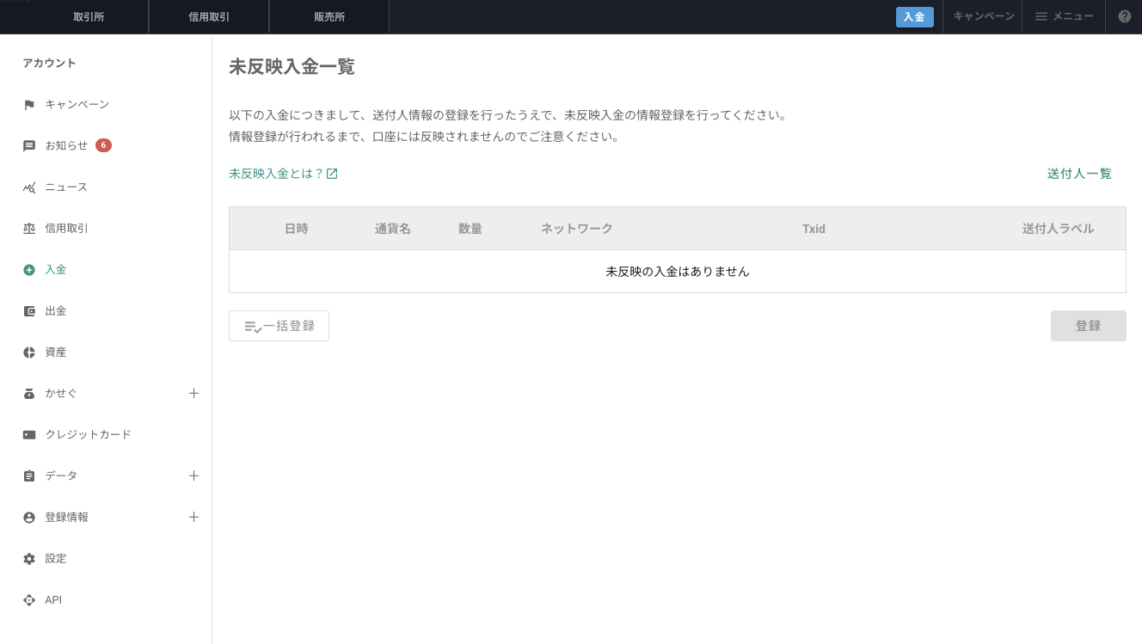This screenshot has height=644, width=1142.
Task: Click the card icon beside クレジットカード
Action: 29,435
